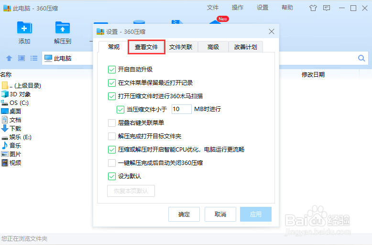The height and width of the screenshot is (245, 372).
Task: Select the 桌面 folder
Action: [11, 111]
